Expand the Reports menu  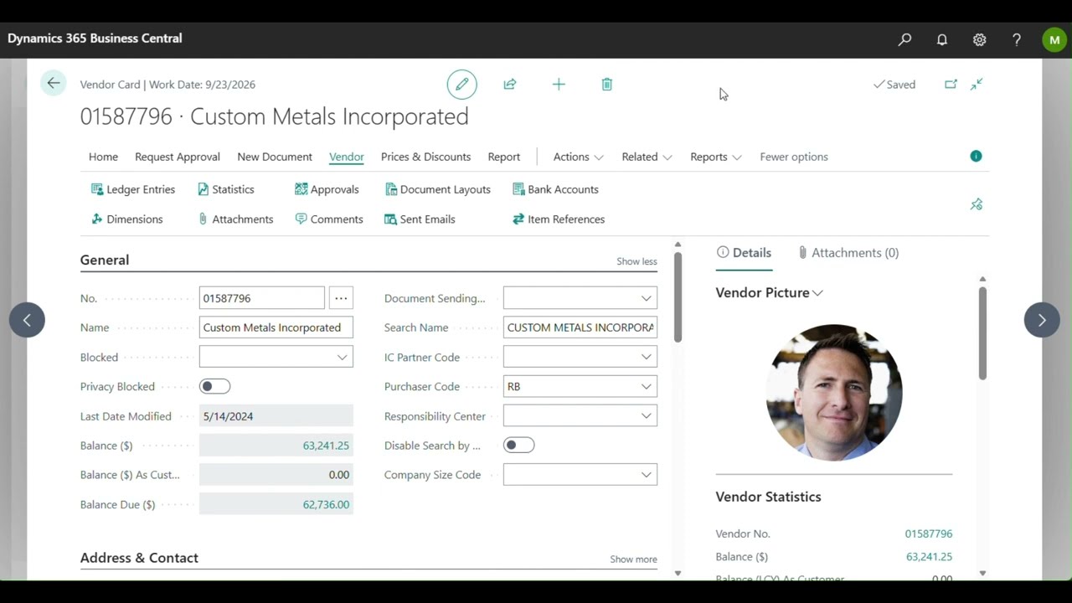(x=715, y=157)
